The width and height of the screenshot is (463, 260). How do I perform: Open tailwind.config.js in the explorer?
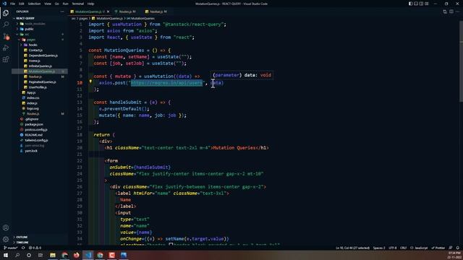40,140
